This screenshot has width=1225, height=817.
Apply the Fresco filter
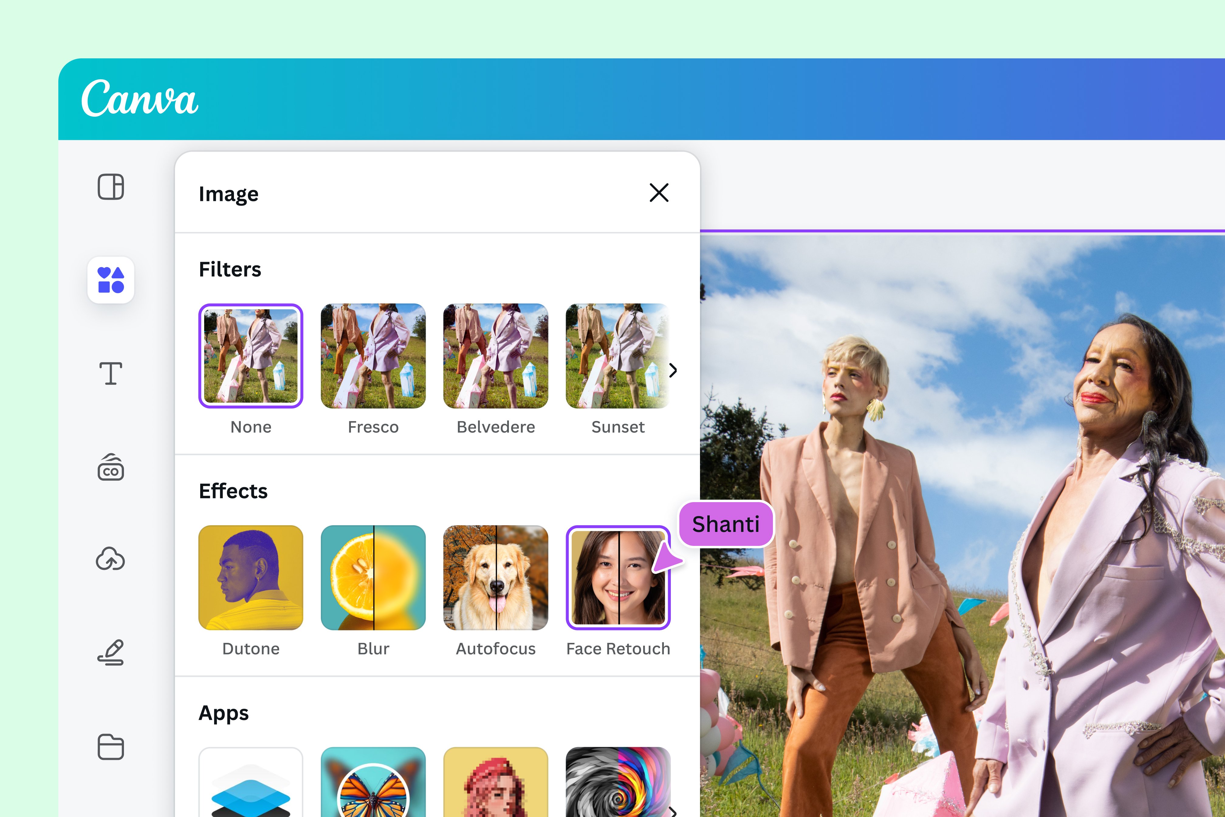coord(373,356)
